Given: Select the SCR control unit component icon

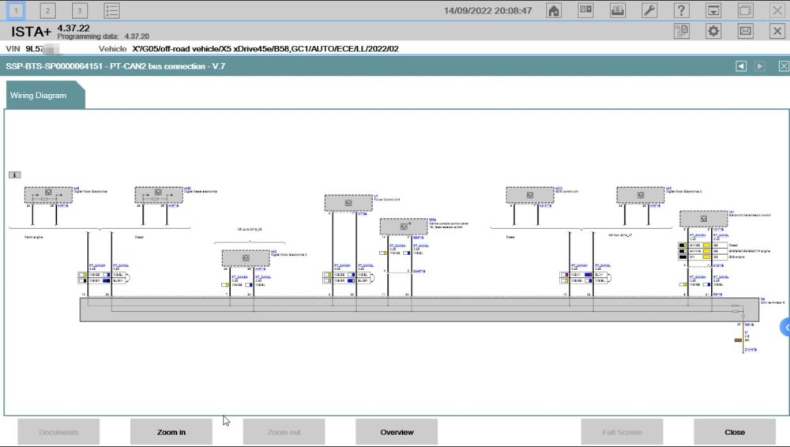Looking at the screenshot, I should (x=530, y=195).
